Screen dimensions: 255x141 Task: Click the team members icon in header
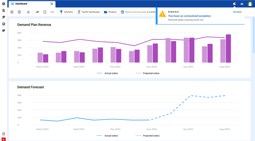tap(242, 4)
